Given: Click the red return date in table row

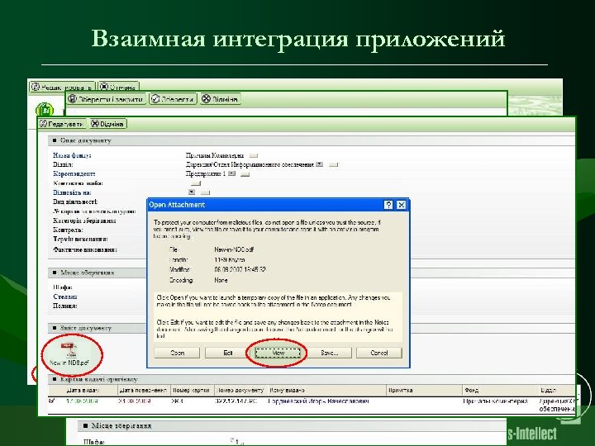Looking at the screenshot, I should [135, 401].
